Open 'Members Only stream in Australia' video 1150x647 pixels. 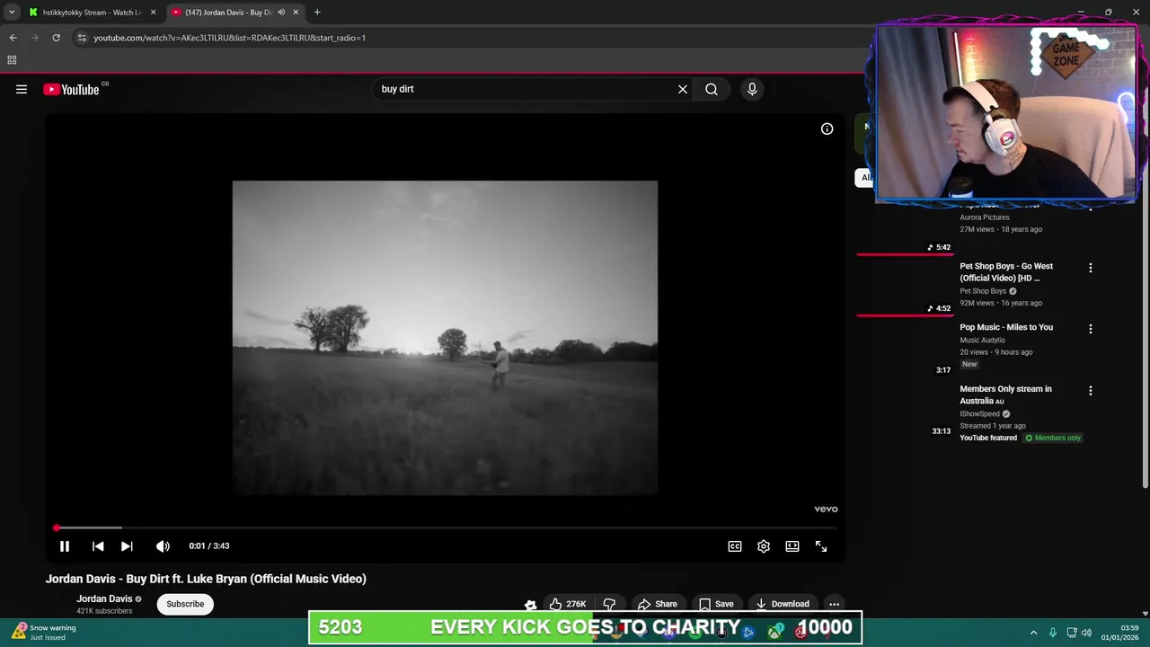point(1005,394)
